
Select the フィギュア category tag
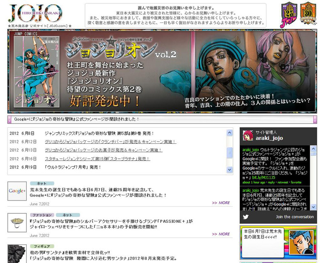pyautogui.click(x=42, y=246)
